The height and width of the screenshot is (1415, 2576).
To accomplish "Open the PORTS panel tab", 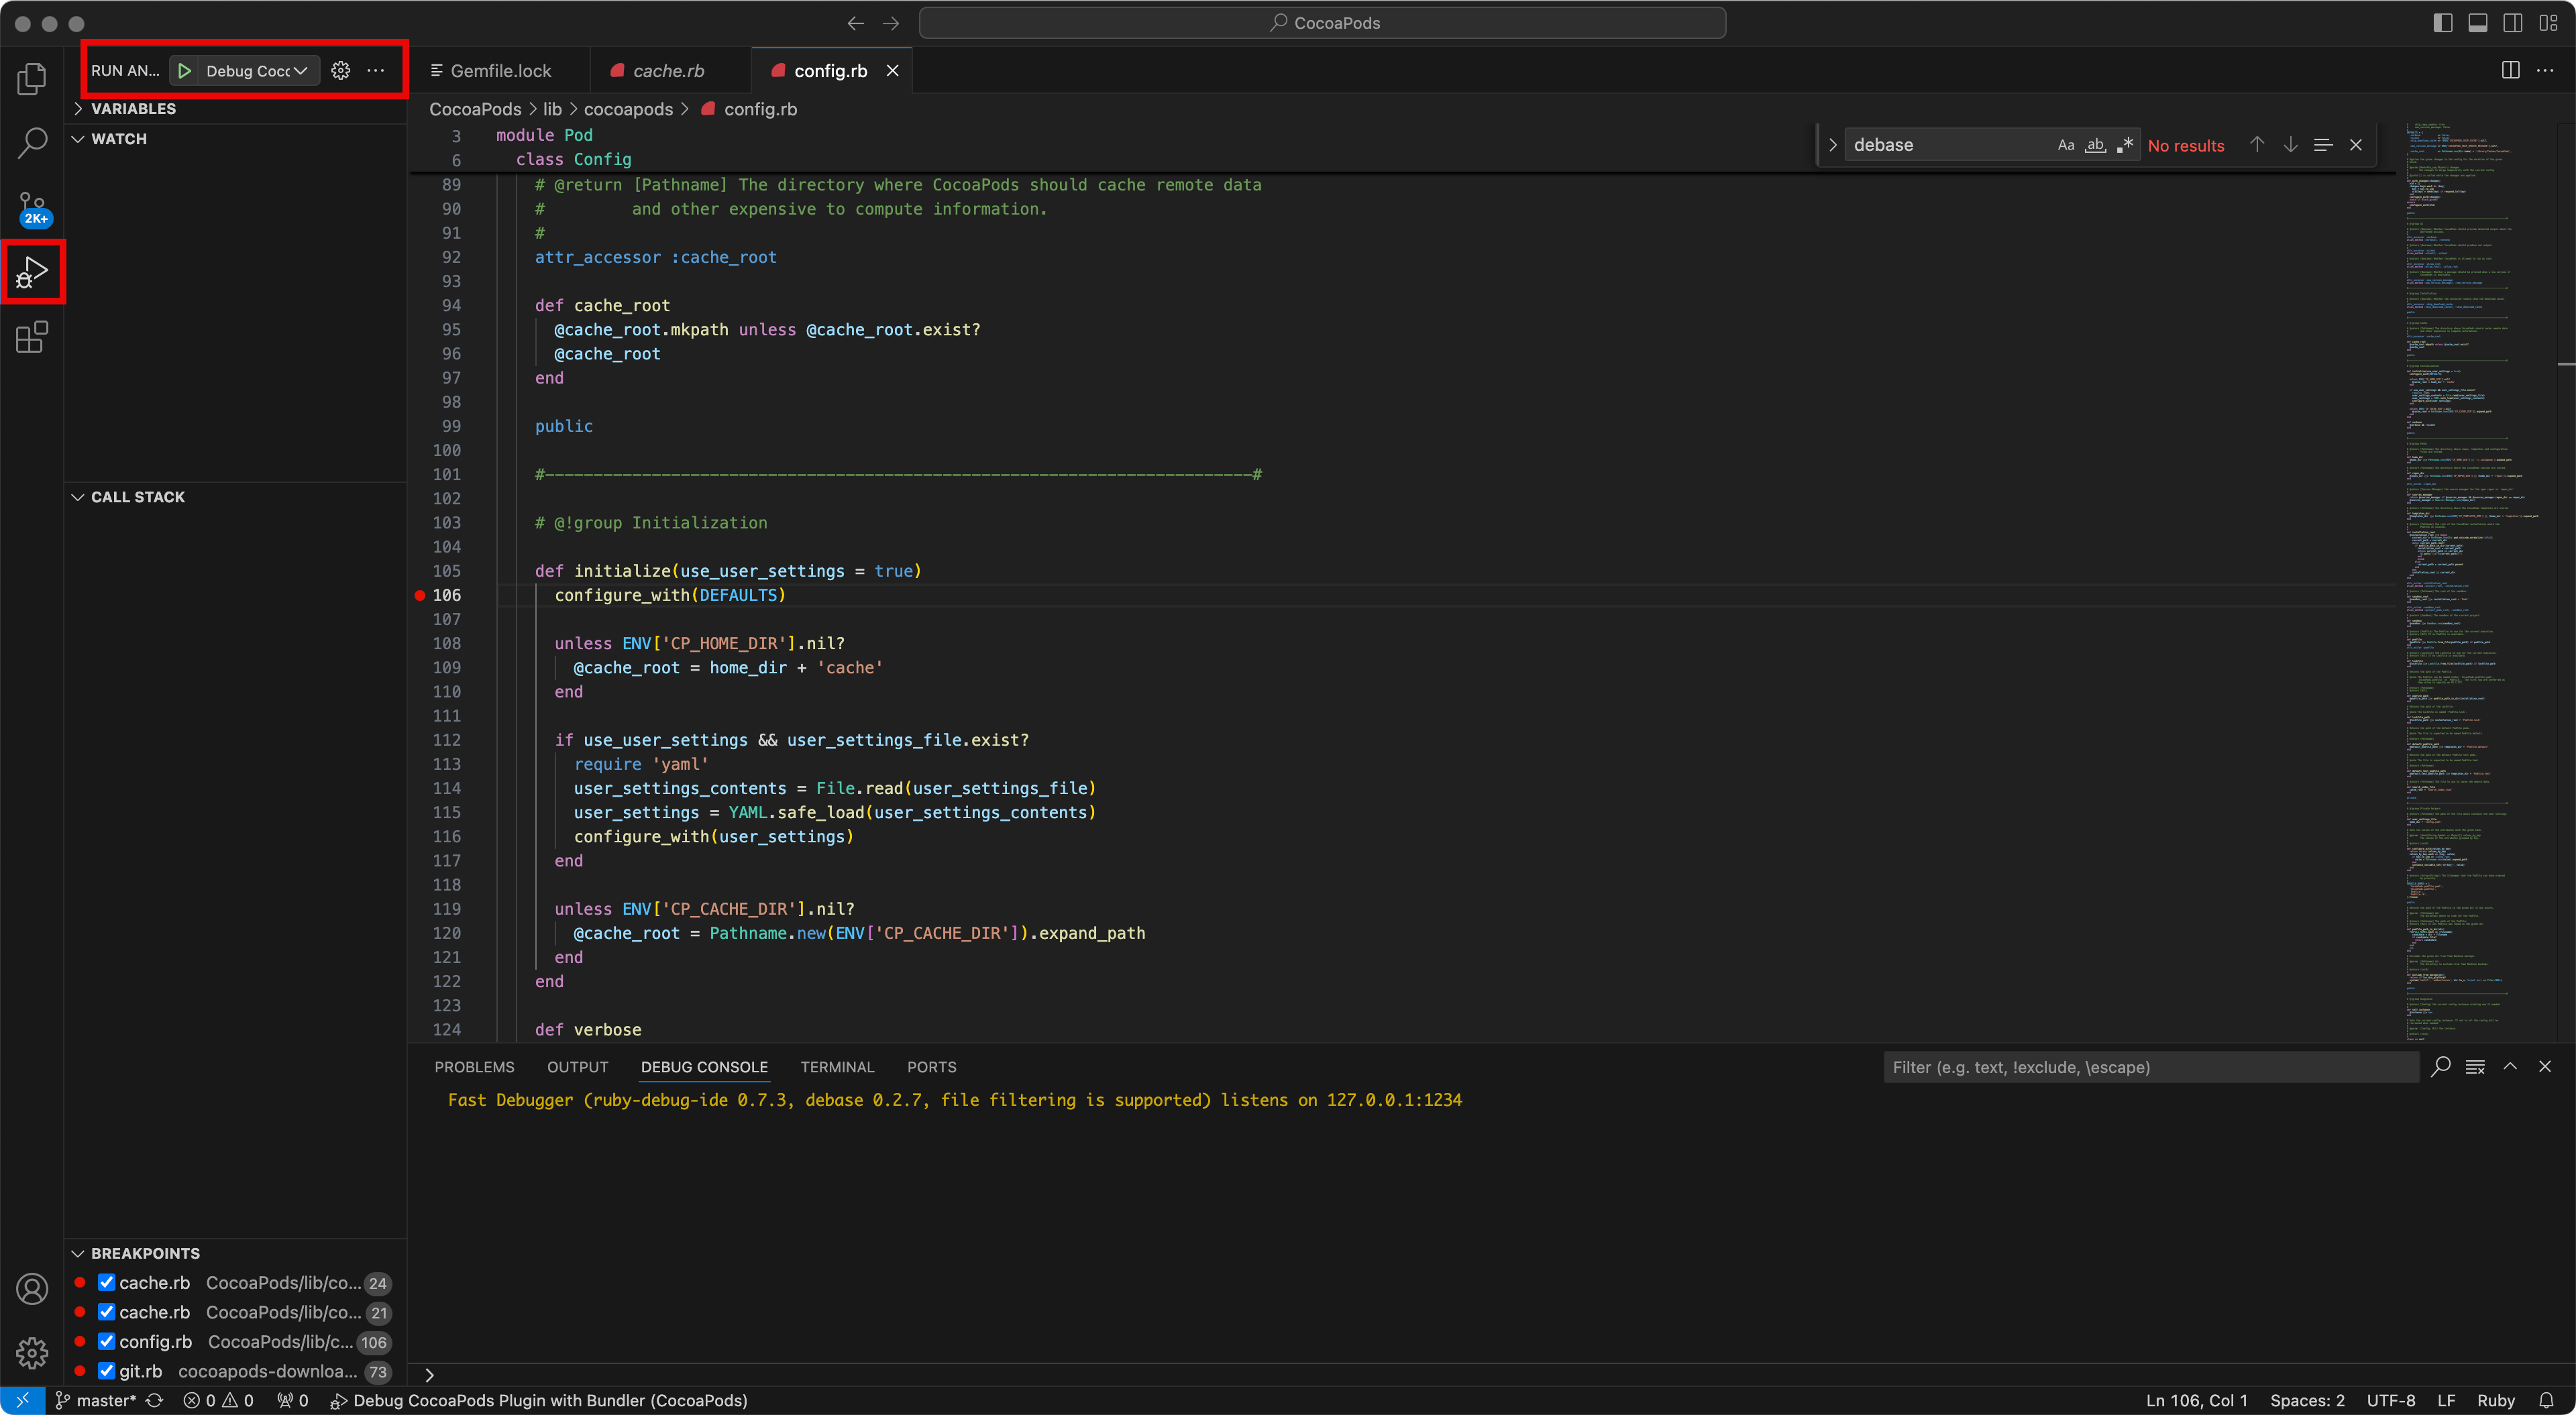I will [x=931, y=1067].
